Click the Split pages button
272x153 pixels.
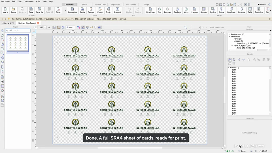pyautogui.click(x=250, y=10)
